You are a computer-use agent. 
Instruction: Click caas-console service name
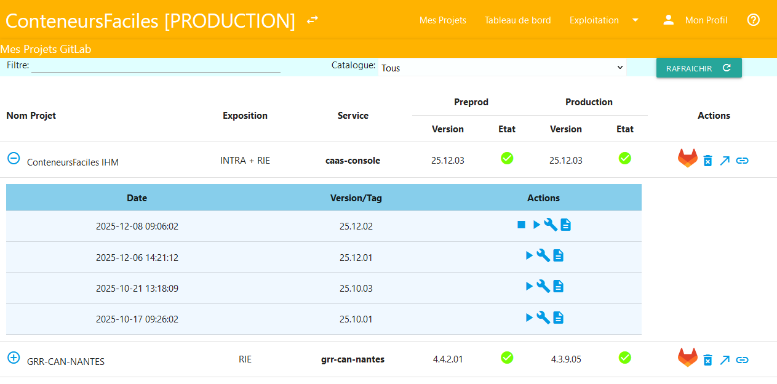point(353,161)
